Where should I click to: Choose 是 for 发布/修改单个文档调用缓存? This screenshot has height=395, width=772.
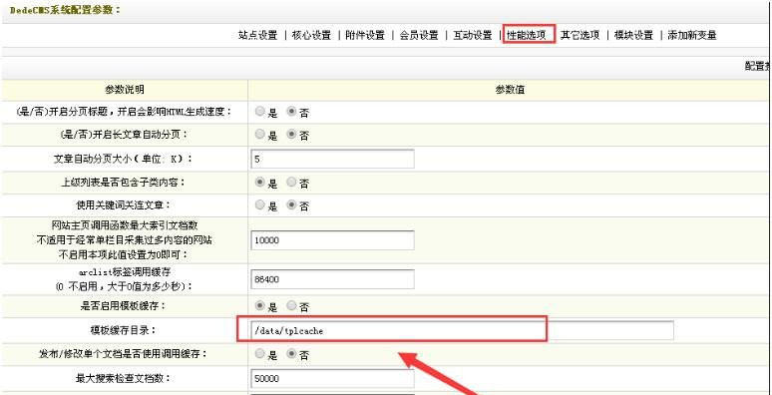point(259,354)
